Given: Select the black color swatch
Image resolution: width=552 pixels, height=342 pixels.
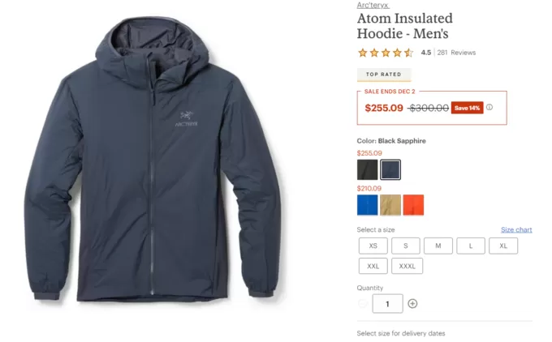Looking at the screenshot, I should tap(367, 169).
